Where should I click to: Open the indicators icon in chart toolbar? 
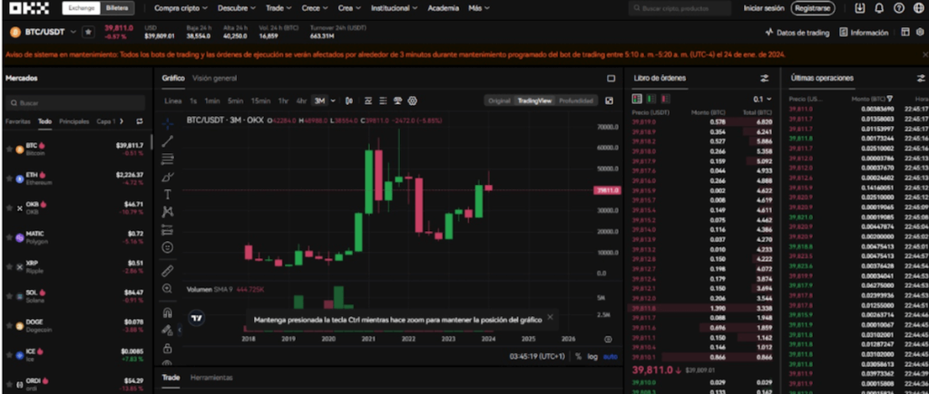(368, 101)
